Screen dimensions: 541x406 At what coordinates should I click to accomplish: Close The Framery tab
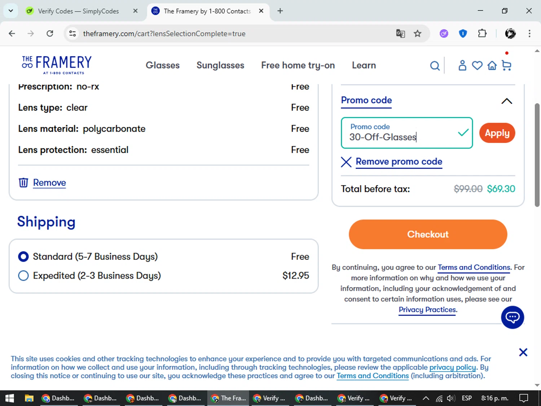click(261, 11)
